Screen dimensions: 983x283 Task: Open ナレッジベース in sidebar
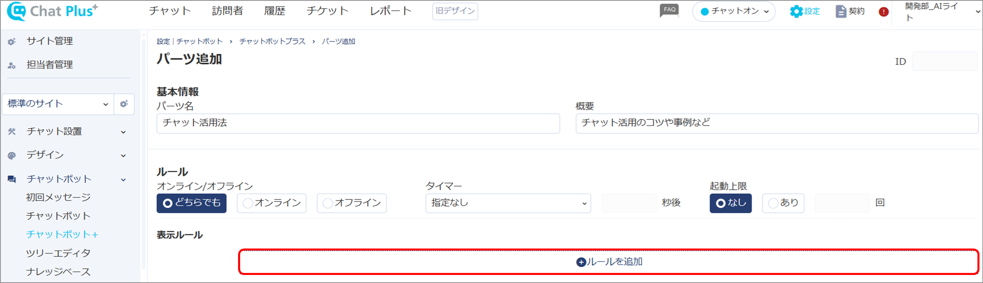pyautogui.click(x=58, y=272)
